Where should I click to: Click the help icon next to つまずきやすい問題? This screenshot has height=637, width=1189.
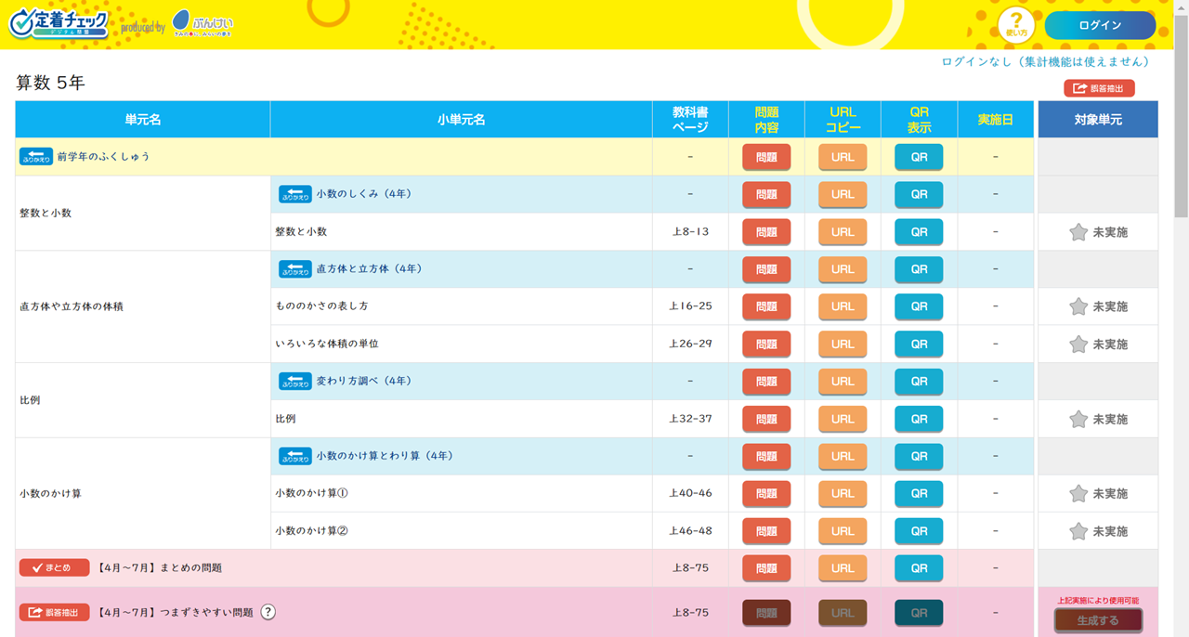268,612
